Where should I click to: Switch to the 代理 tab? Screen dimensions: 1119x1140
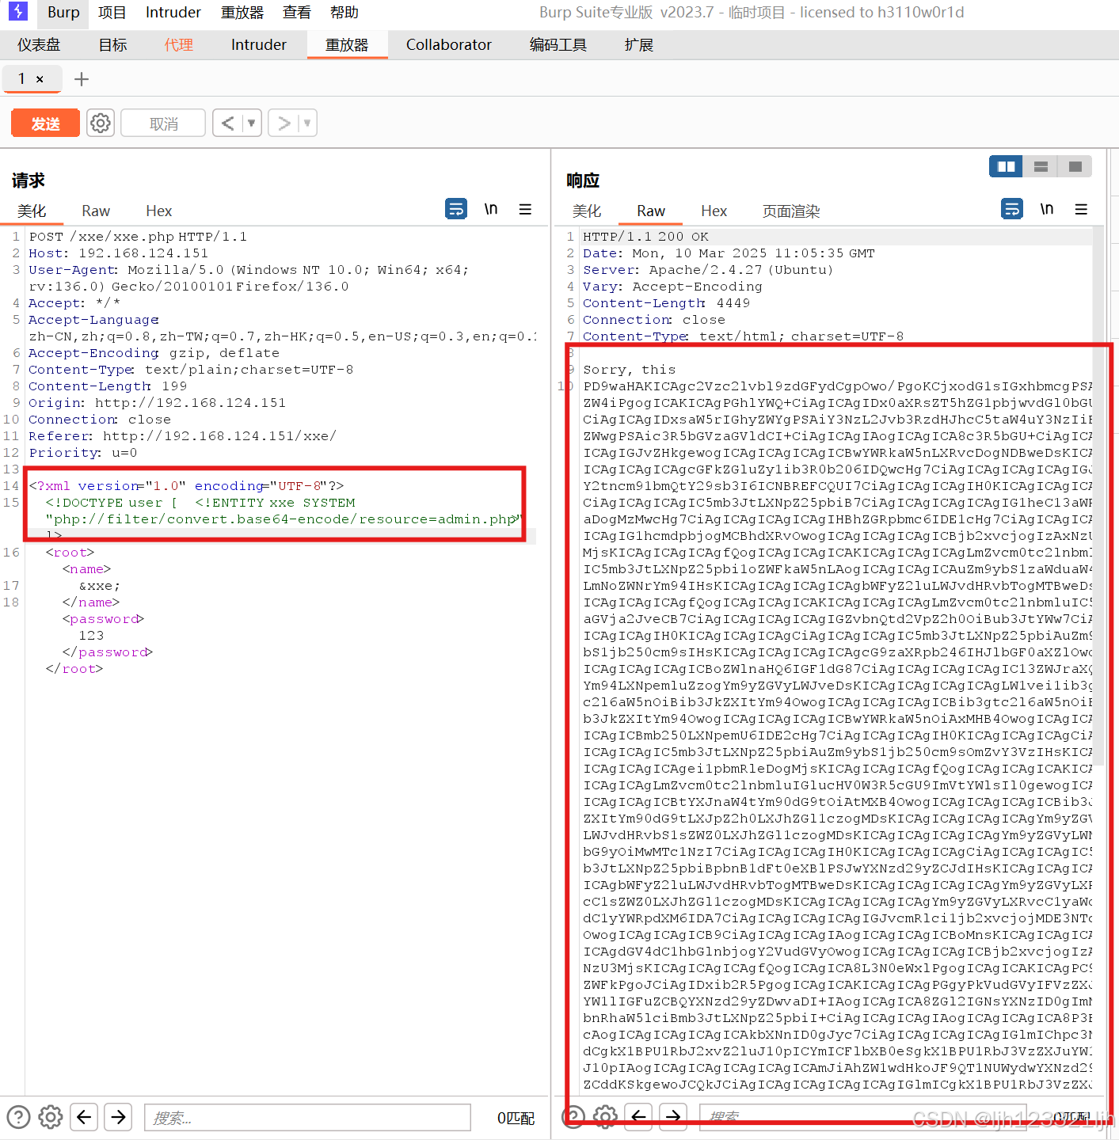coord(179,45)
